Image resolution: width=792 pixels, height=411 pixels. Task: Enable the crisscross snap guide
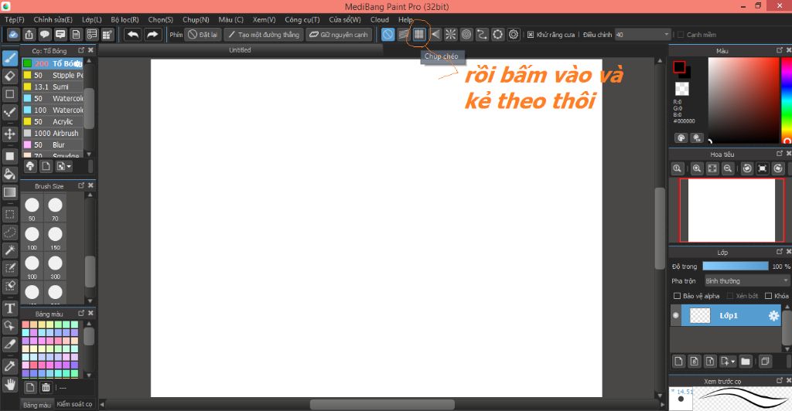[x=418, y=34]
